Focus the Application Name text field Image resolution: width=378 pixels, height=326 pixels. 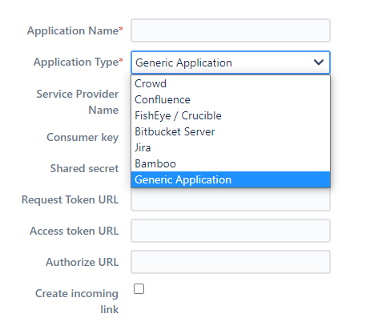tap(231, 30)
